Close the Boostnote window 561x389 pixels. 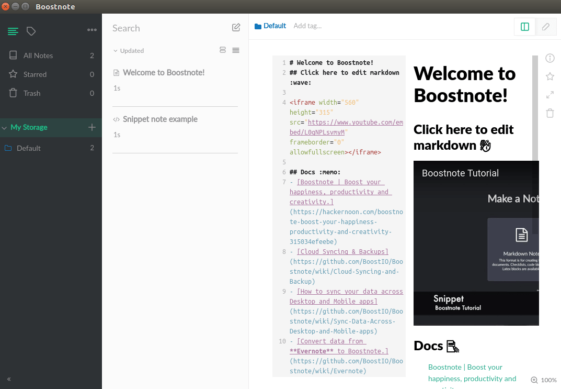[5, 6]
